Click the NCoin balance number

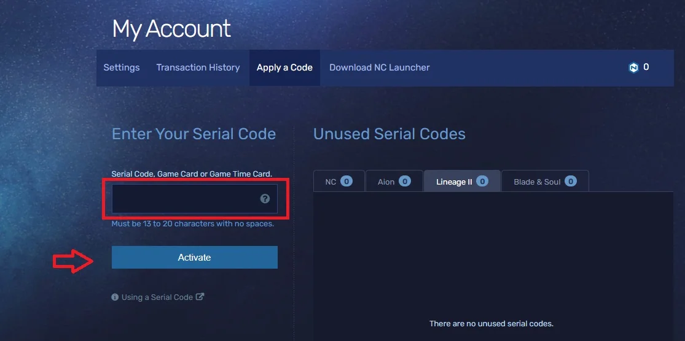[x=646, y=67]
